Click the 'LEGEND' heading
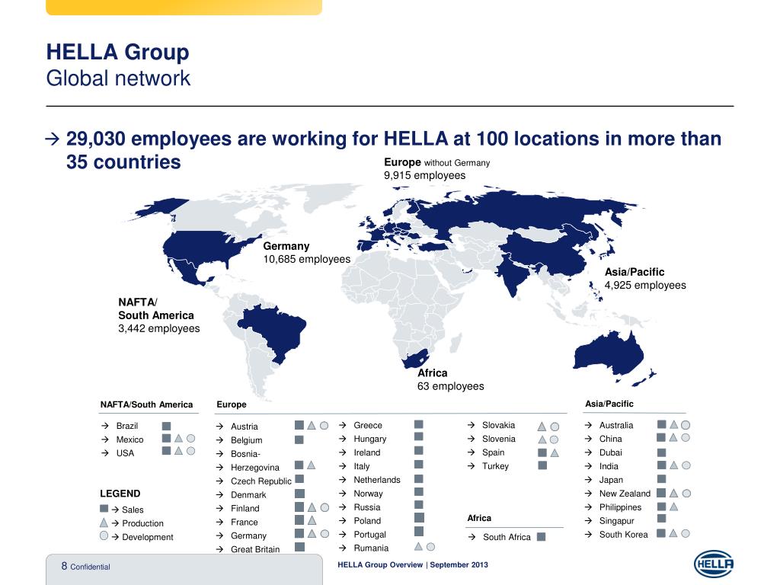The width and height of the screenshot is (780, 585). coord(120,494)
